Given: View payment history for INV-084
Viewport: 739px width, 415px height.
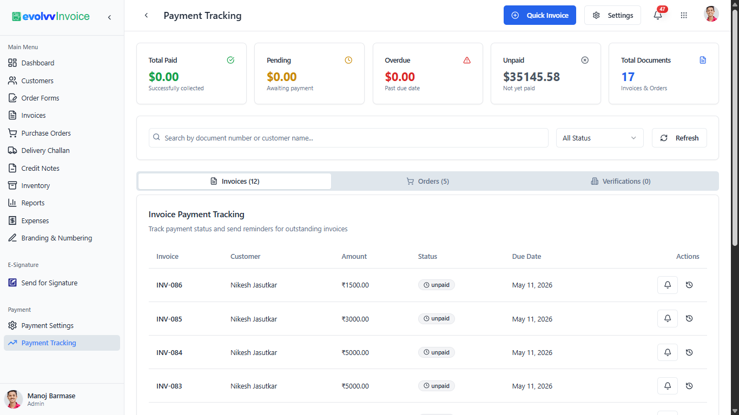Looking at the screenshot, I should [689, 352].
